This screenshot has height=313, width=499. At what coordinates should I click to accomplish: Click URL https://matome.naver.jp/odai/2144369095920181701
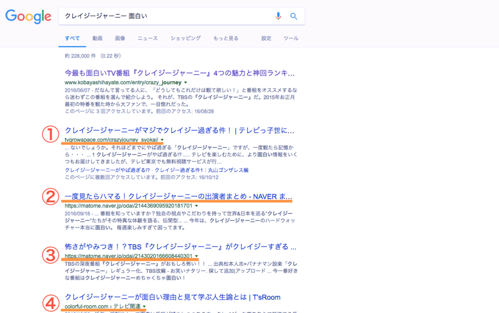tap(129, 206)
